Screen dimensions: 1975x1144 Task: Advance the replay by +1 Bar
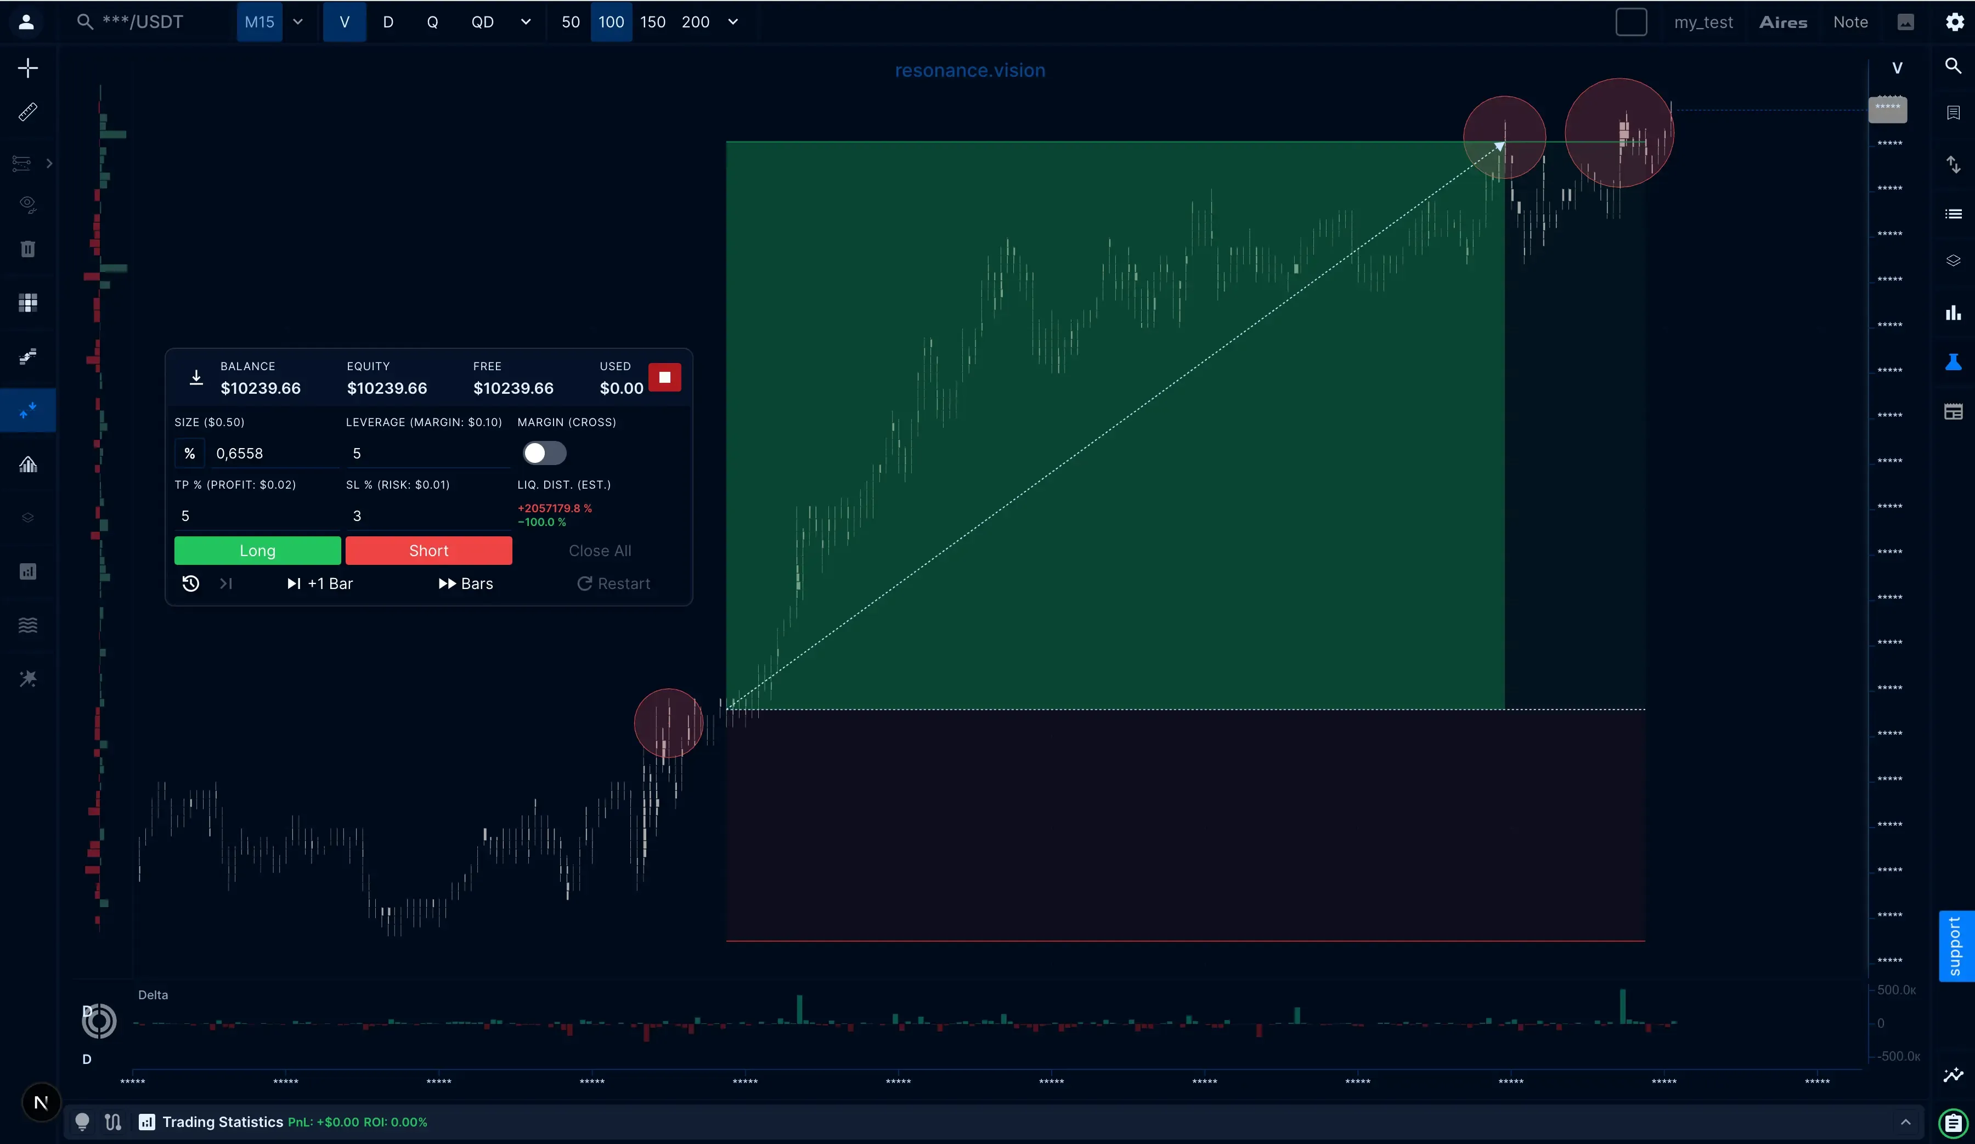coord(320,584)
